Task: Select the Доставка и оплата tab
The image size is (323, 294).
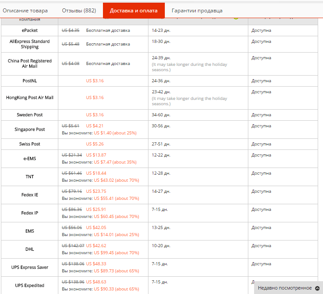Action: [134, 11]
